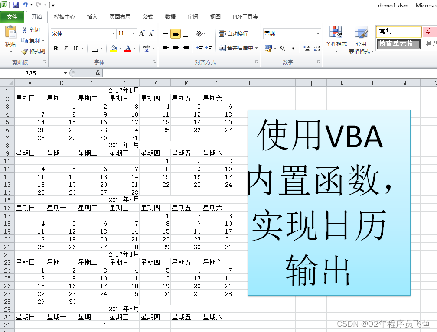The width and height of the screenshot is (437, 332).
Task: Open the number format dropdown (常规)
Action: point(318,33)
